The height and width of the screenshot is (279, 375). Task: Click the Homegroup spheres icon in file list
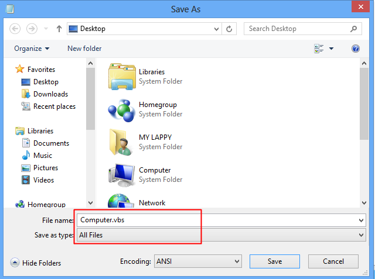[x=122, y=110]
